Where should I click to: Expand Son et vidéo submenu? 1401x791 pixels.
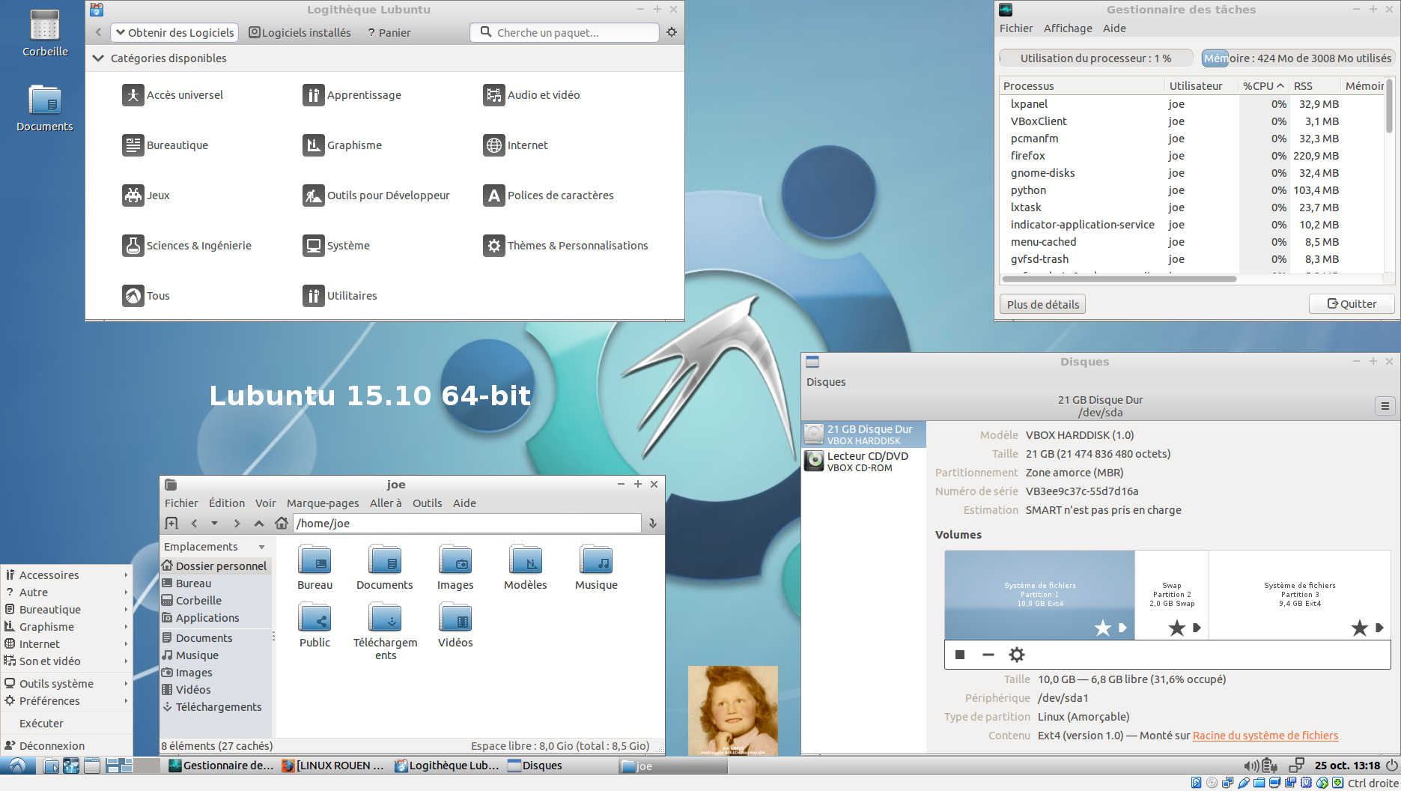pos(67,661)
